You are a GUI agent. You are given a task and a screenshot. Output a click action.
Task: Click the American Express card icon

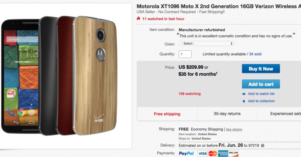click(x=223, y=153)
